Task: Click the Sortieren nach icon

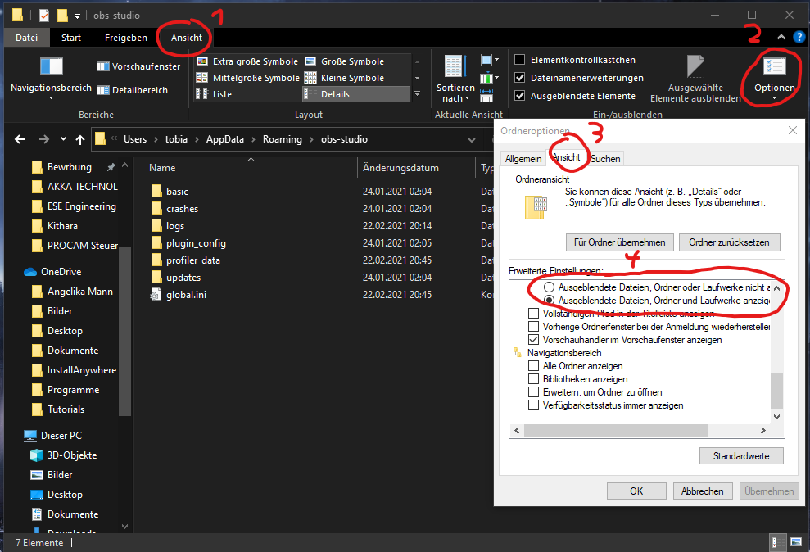Action: point(455,66)
